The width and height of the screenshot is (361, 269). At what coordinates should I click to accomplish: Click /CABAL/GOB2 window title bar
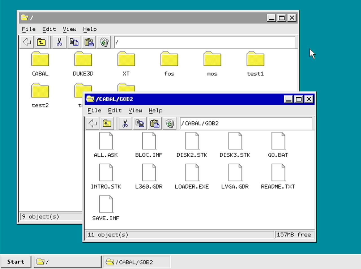point(185,99)
